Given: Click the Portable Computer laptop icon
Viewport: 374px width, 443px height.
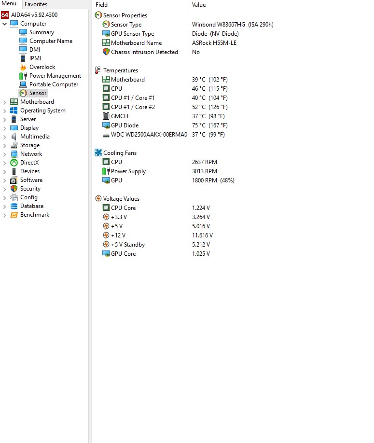Looking at the screenshot, I should 23,84.
